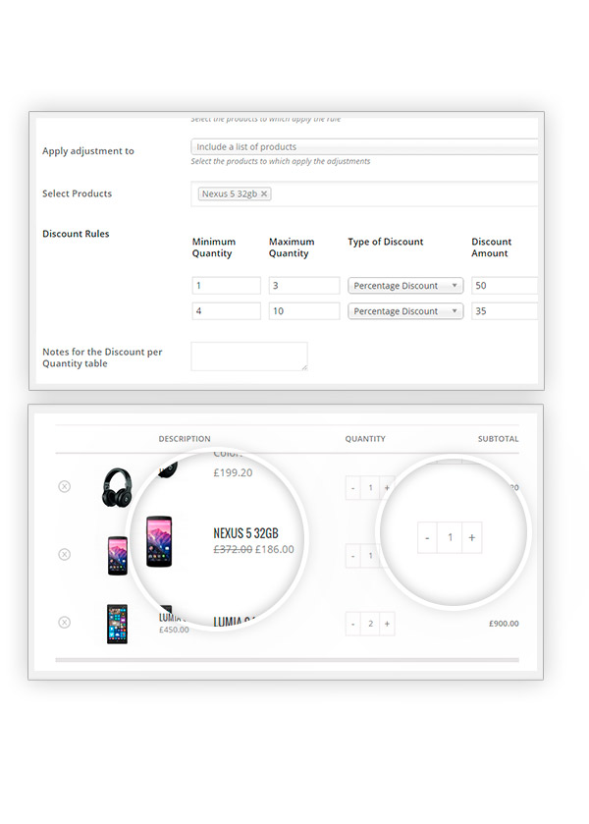589x824 pixels.
Task: Open 'Include a list of products' dropdown
Action: click(x=364, y=146)
